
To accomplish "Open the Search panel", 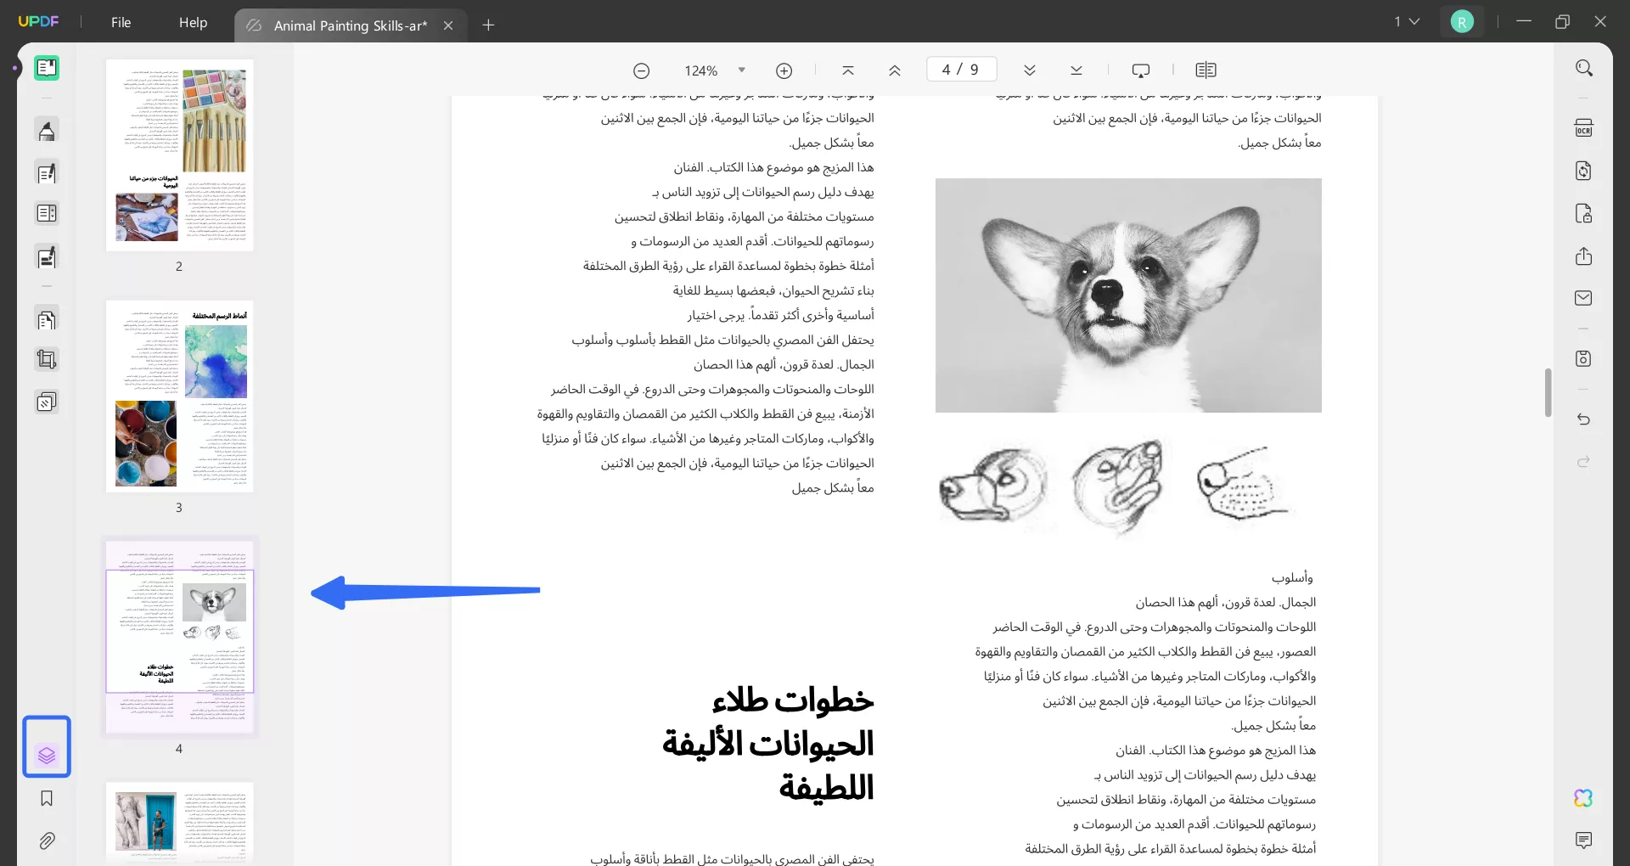I will pyautogui.click(x=1584, y=67).
